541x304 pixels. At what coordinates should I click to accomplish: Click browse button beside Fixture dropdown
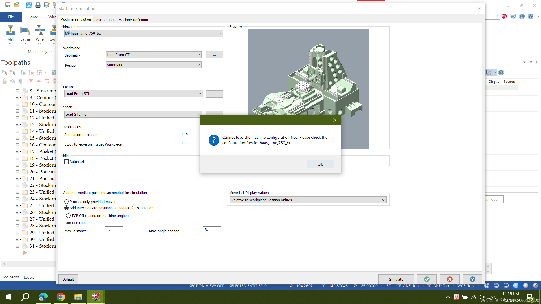[214, 94]
